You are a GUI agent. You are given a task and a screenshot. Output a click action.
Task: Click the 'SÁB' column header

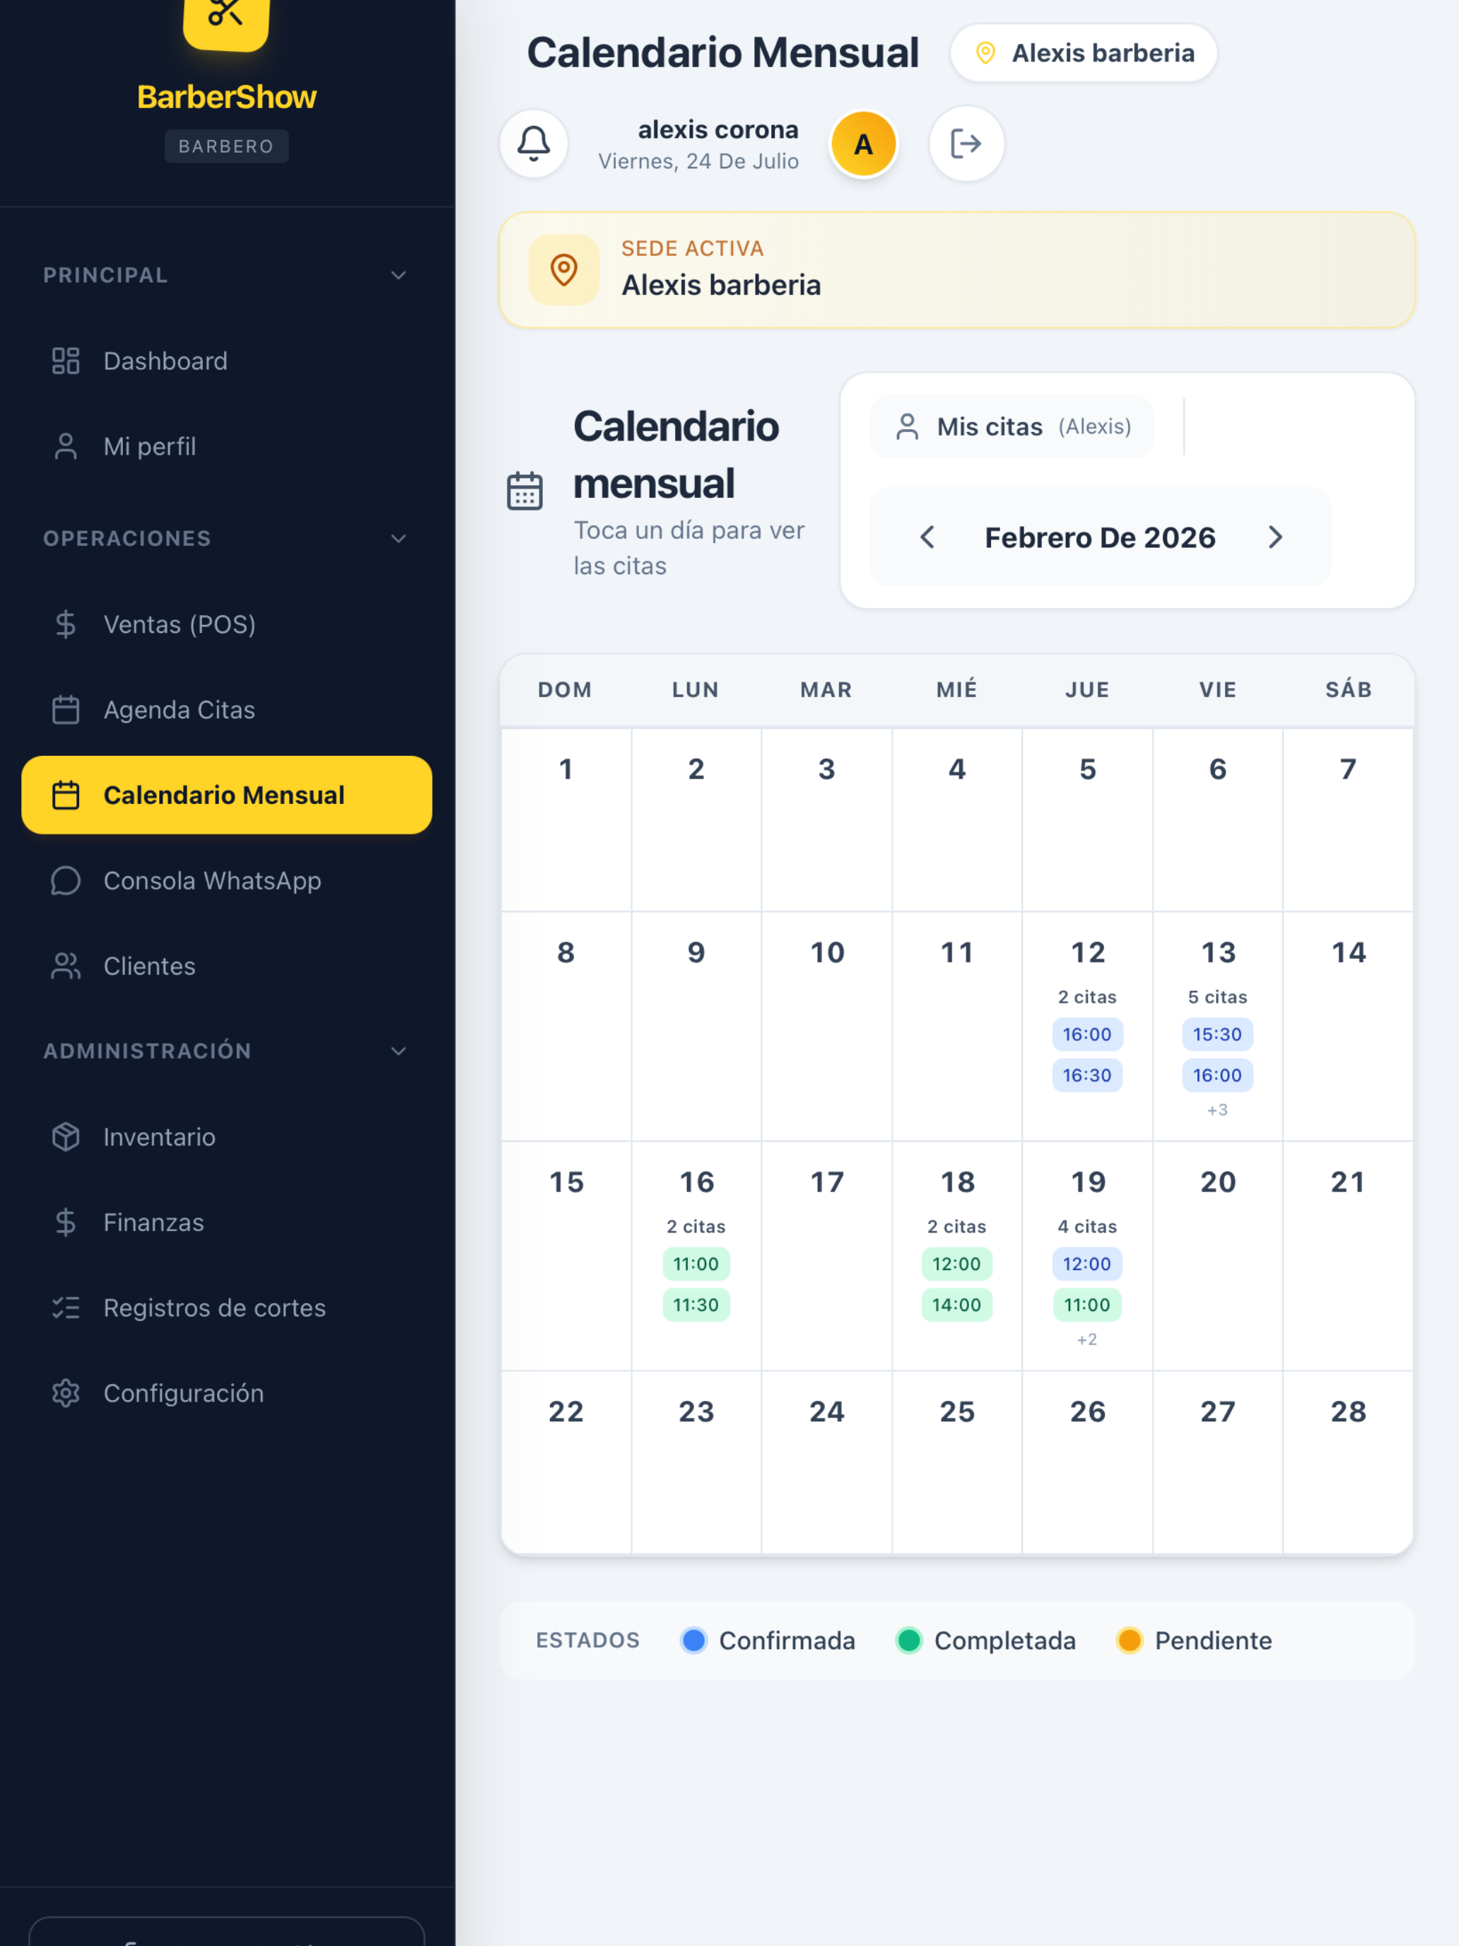(x=1348, y=689)
